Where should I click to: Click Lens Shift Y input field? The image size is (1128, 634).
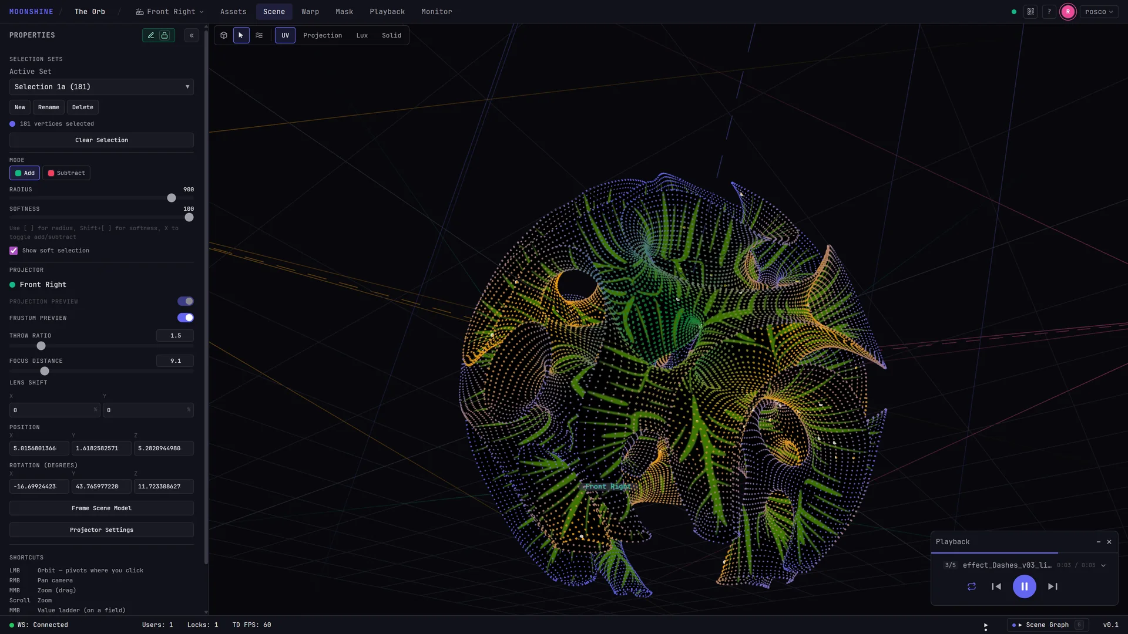click(x=149, y=410)
